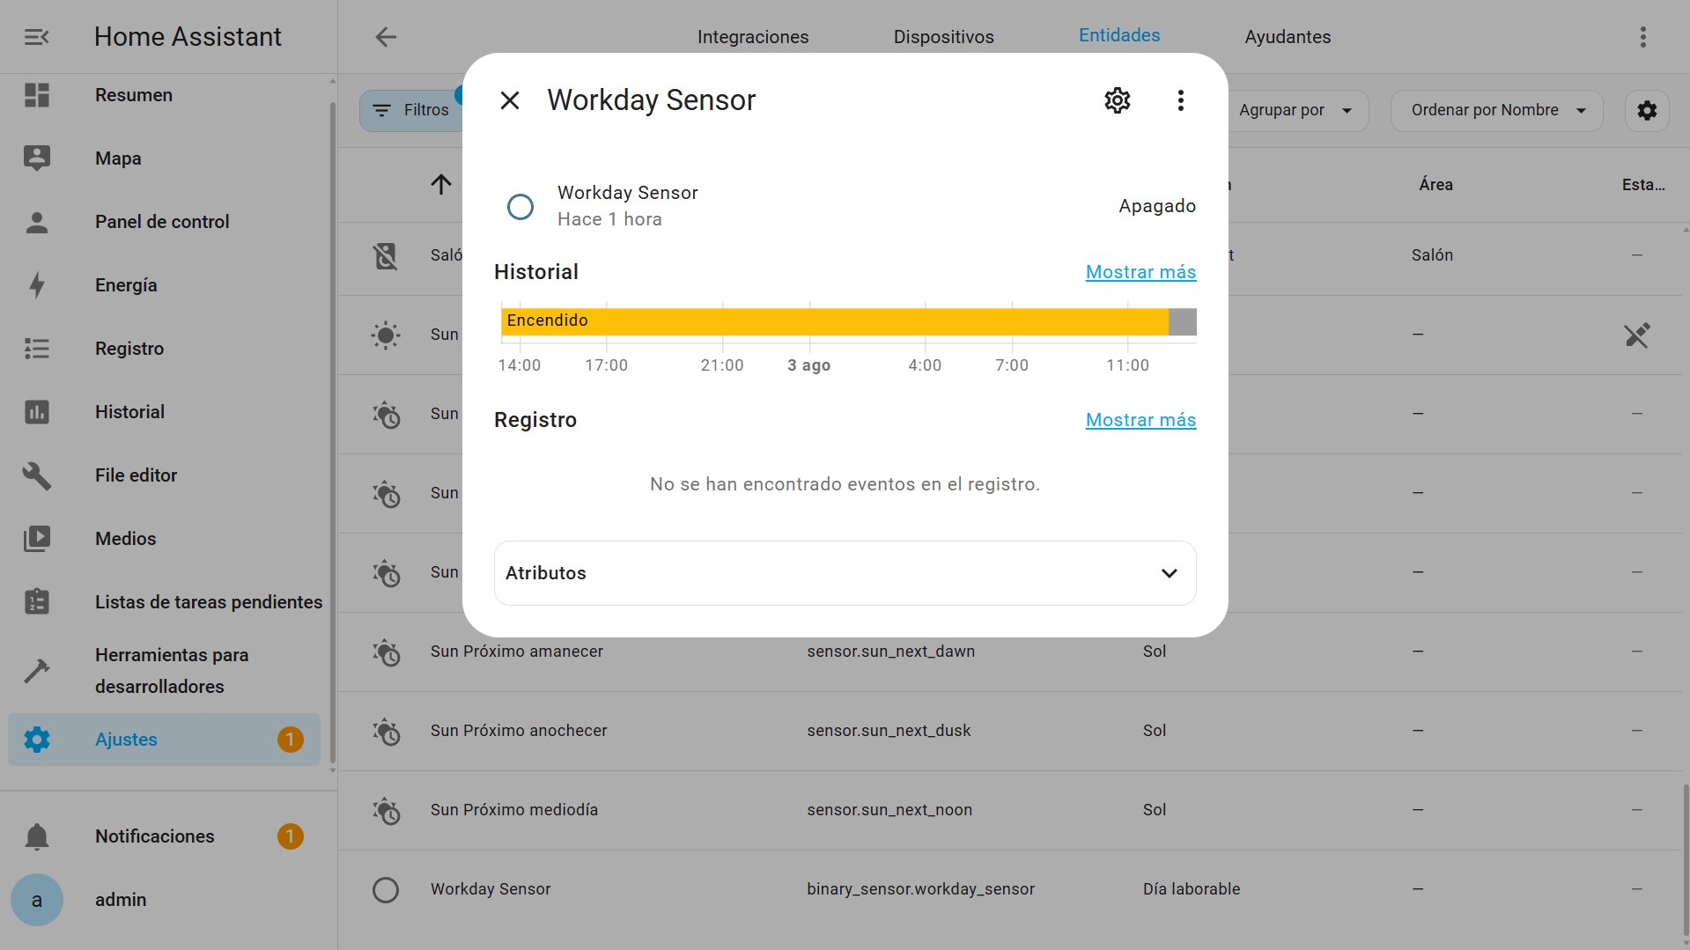Open File editor wrench icon

37,475
